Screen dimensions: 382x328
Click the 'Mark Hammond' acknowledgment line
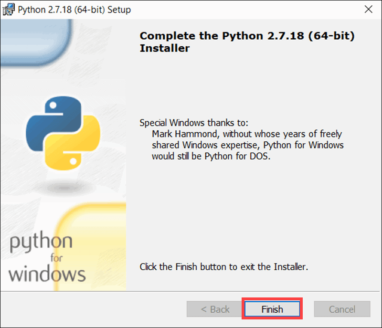(x=247, y=134)
